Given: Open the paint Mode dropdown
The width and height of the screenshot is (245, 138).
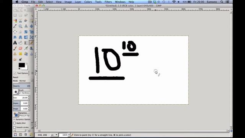Looking at the screenshot, I should 24,81.
